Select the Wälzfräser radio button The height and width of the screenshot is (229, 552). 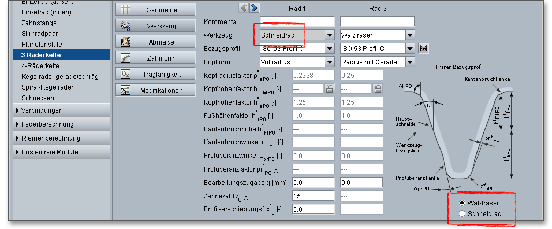tap(462, 203)
